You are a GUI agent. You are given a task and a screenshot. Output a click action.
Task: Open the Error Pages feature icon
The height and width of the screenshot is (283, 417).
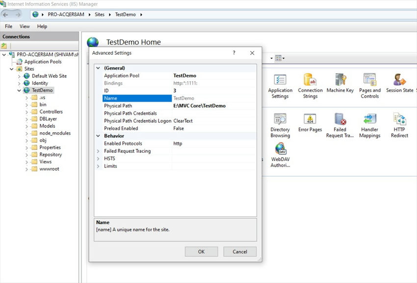click(x=310, y=123)
